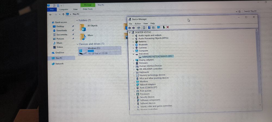Collapse the Folders (7) group

(77, 20)
